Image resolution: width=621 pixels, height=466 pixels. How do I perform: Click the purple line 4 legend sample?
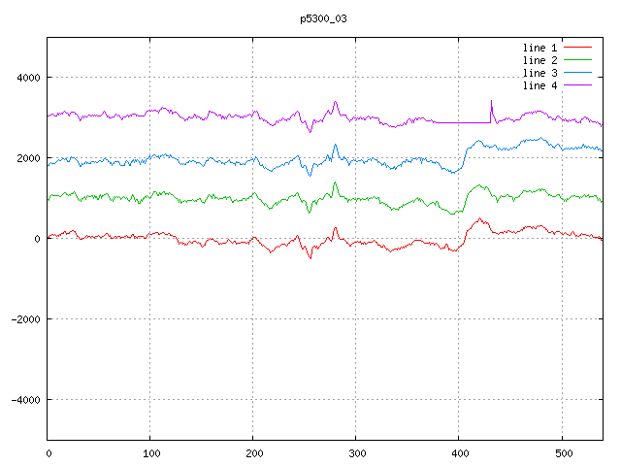click(577, 85)
